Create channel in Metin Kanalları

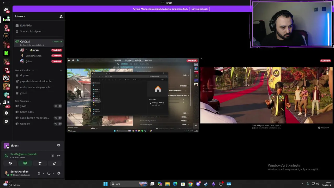[x=61, y=70]
